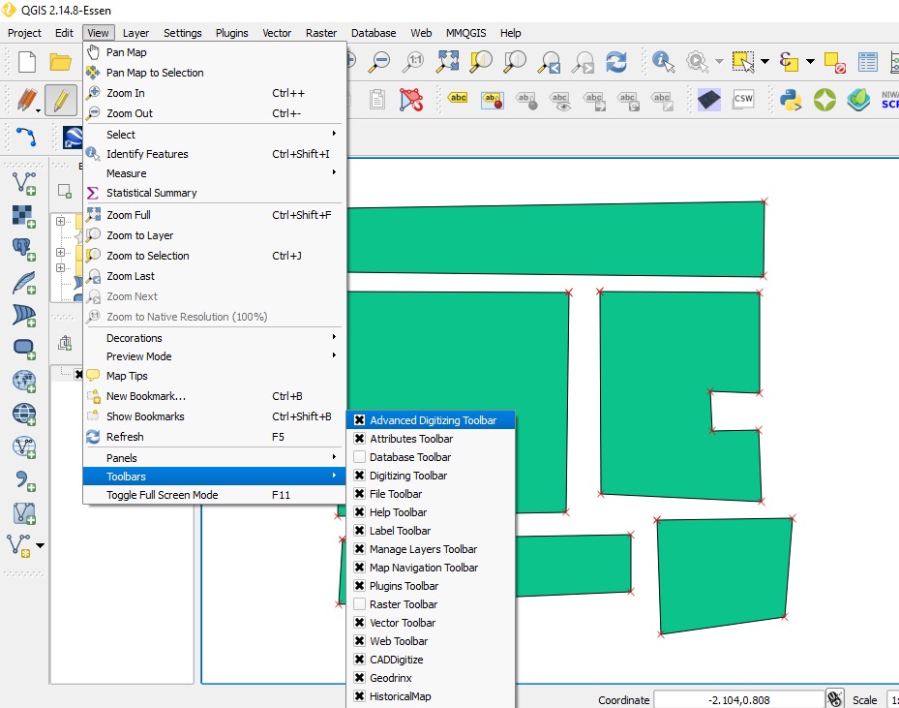899x708 pixels.
Task: Click the Add PostGIS Layer elephant icon
Action: point(24,249)
